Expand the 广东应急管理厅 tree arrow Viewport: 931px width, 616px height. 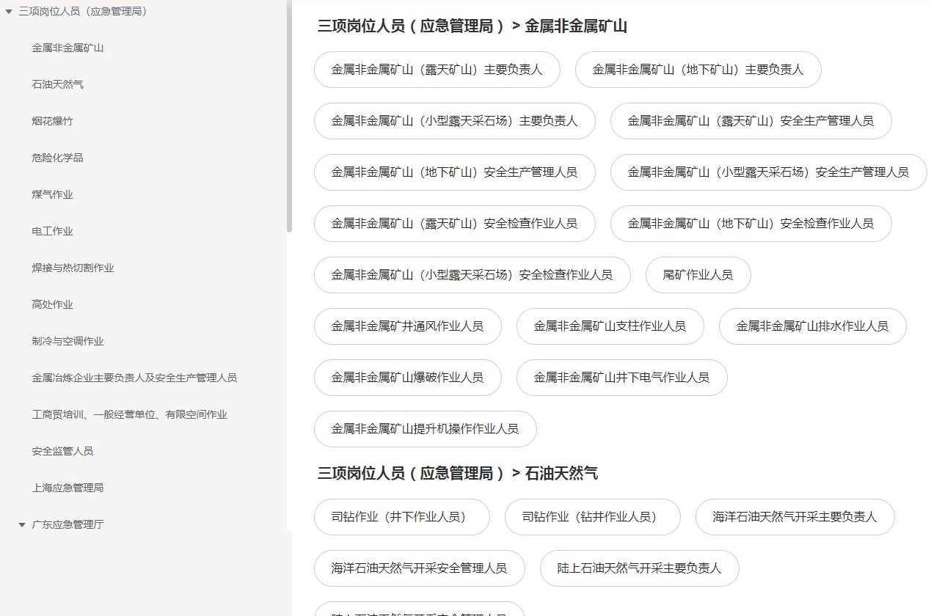pyautogui.click(x=22, y=525)
